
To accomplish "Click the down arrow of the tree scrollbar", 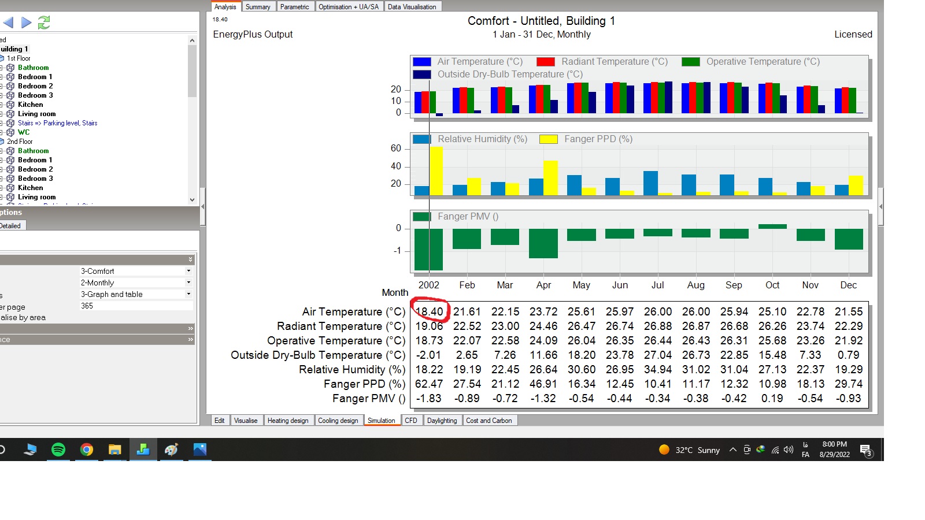I will tap(192, 200).
